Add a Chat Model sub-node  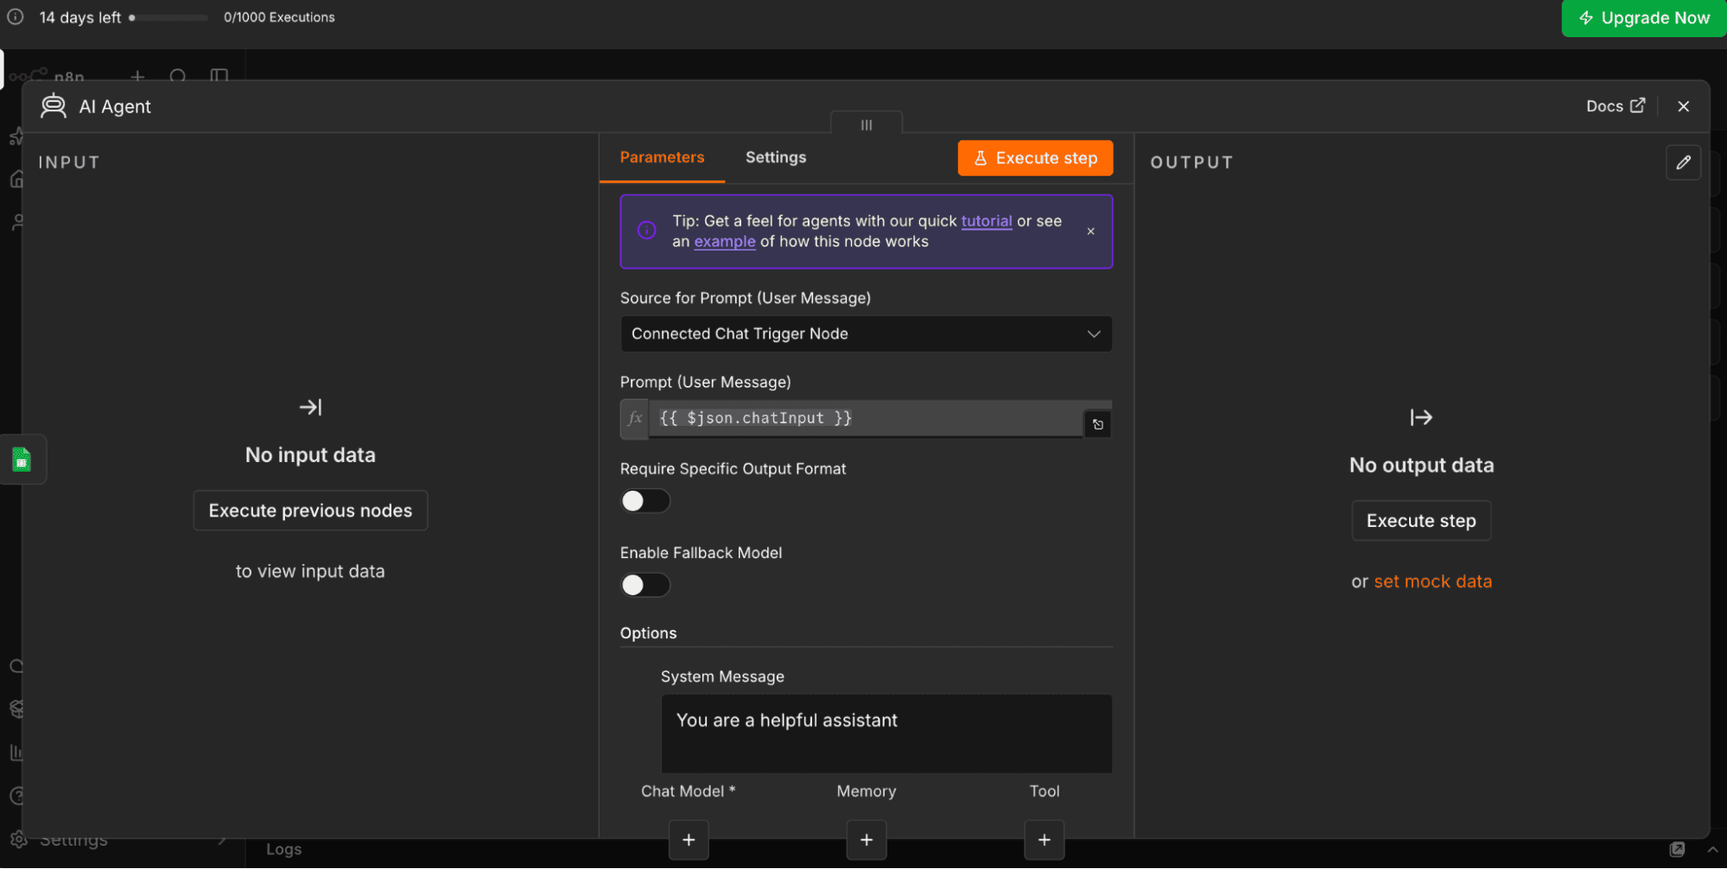(x=689, y=840)
